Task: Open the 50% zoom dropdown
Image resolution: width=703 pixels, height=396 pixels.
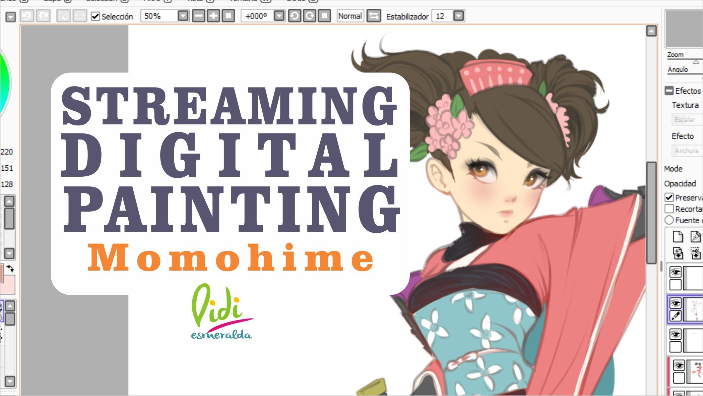Action: 183,16
